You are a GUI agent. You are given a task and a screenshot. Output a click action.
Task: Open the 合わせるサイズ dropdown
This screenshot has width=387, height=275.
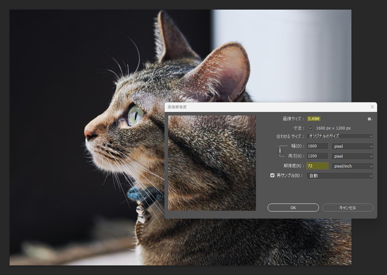coord(340,136)
